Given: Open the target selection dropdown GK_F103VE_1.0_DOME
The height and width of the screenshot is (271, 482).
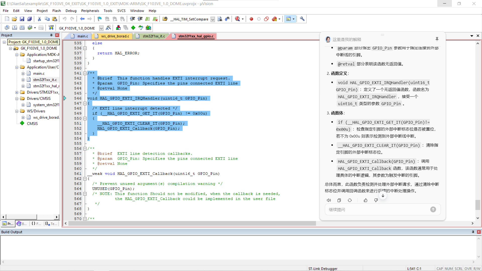Looking at the screenshot, I should pos(101,28).
